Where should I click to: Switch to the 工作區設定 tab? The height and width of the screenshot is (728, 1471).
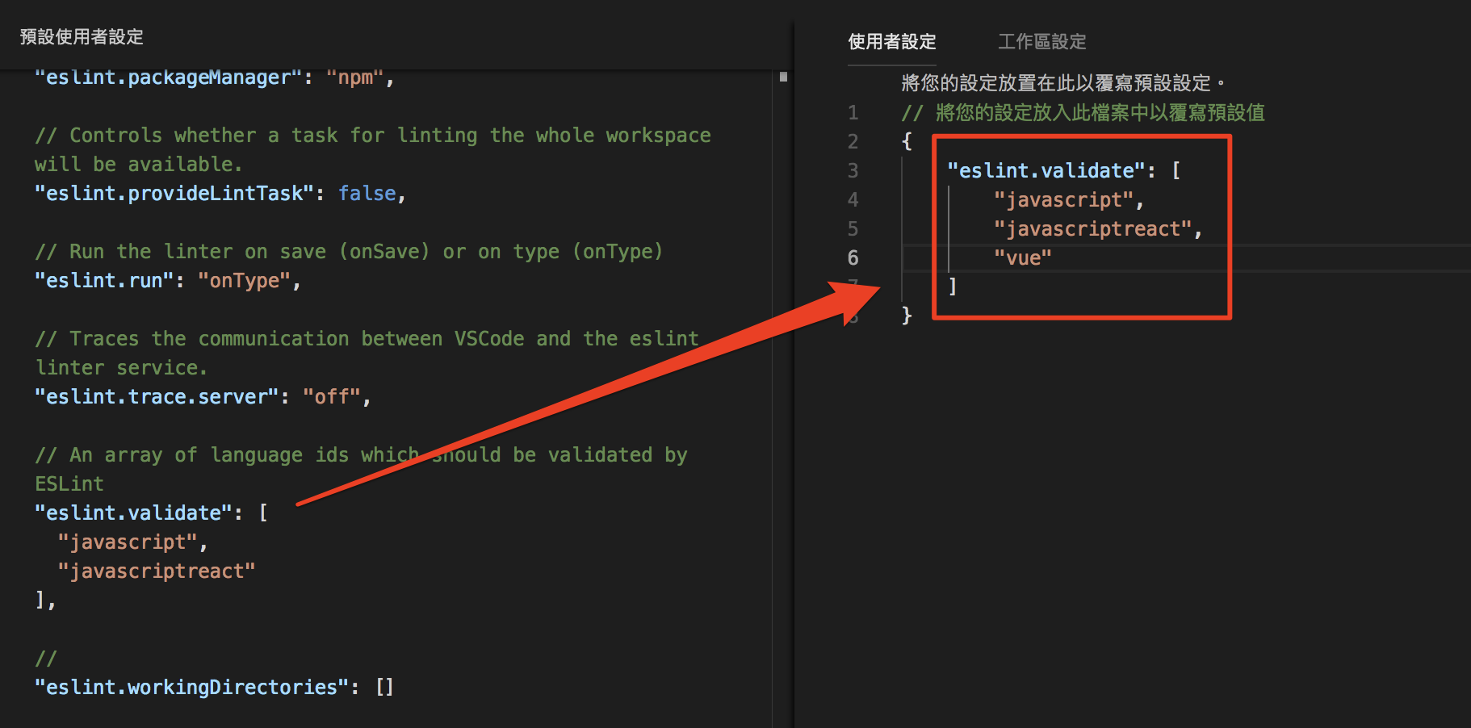coord(1041,41)
